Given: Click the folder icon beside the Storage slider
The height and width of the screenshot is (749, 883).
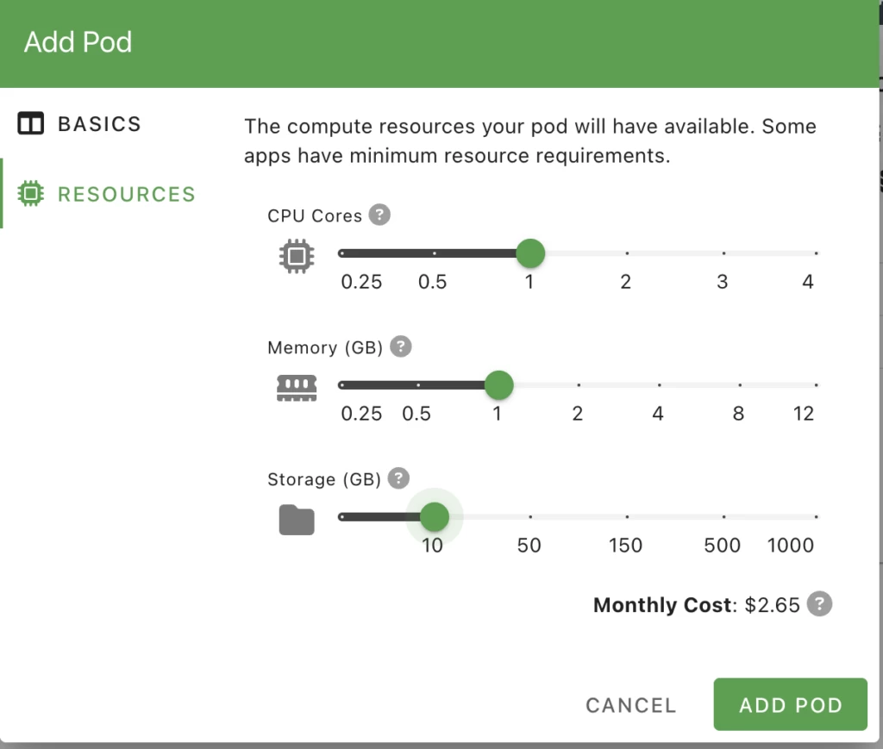Looking at the screenshot, I should (297, 520).
